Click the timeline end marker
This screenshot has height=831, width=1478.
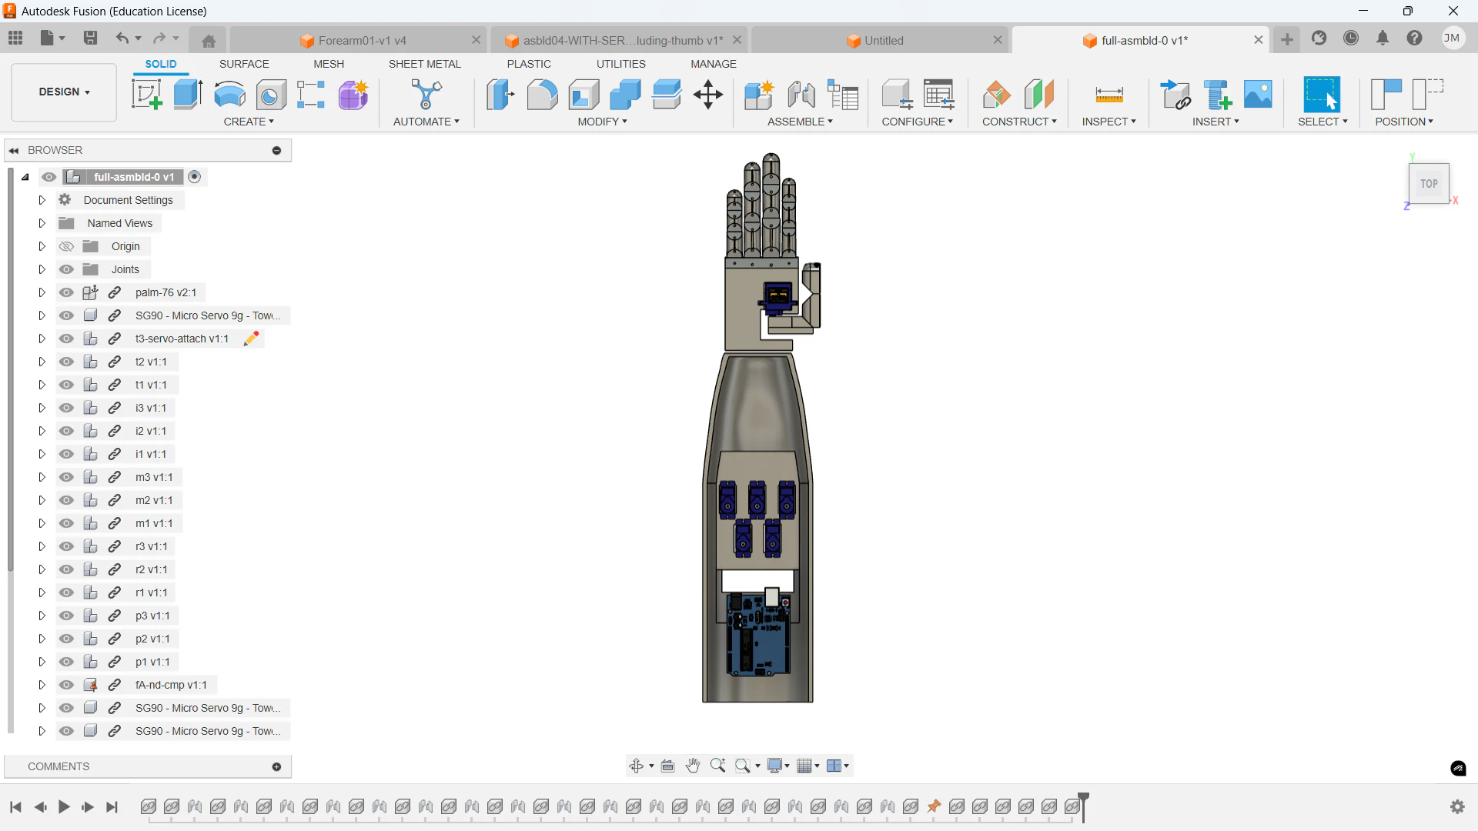pyautogui.click(x=1083, y=807)
